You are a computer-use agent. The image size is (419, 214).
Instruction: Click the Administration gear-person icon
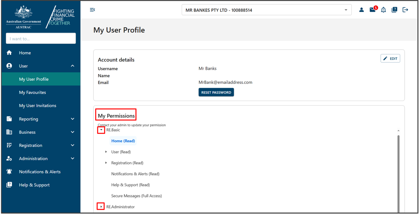point(9,159)
